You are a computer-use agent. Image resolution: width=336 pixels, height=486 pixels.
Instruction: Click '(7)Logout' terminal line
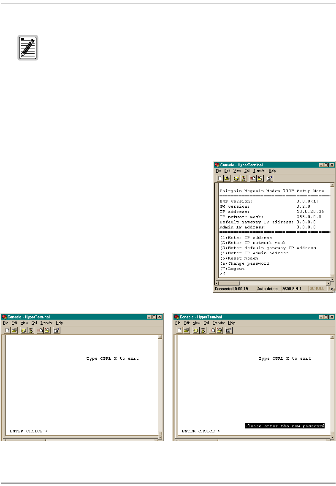pos(233,269)
